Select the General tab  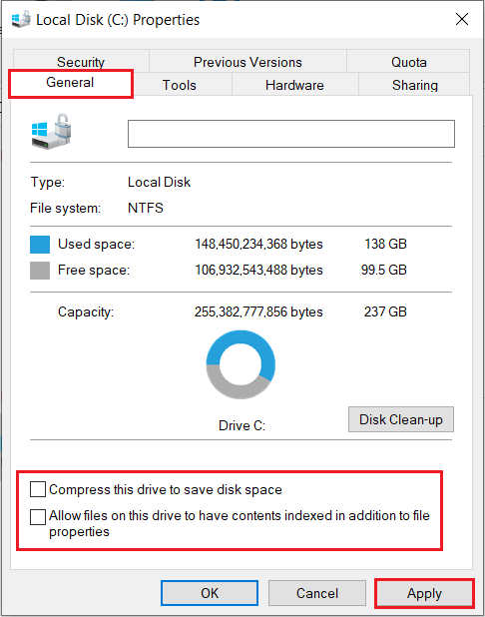coord(71,83)
